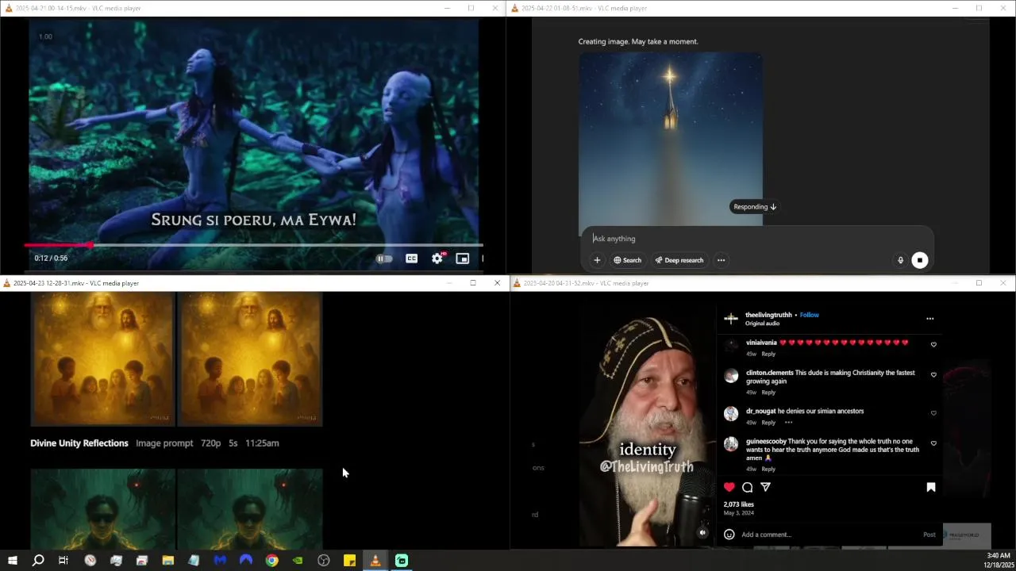Enable closed captions on the Avatar video
Image resolution: width=1016 pixels, height=571 pixels.
[x=411, y=259]
